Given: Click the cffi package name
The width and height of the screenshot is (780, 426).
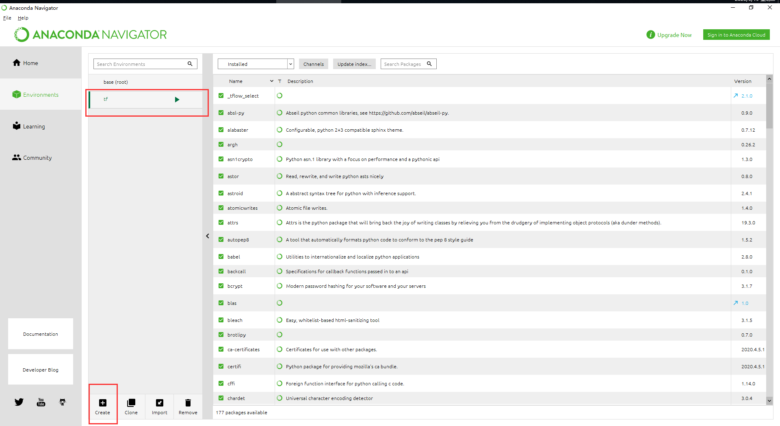Looking at the screenshot, I should [x=231, y=383].
